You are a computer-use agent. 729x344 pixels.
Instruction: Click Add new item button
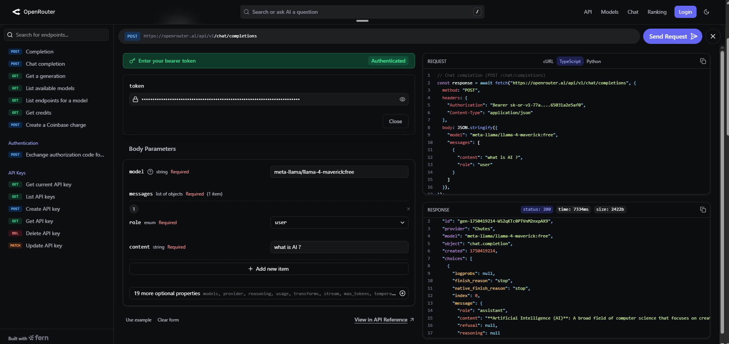[x=269, y=269]
